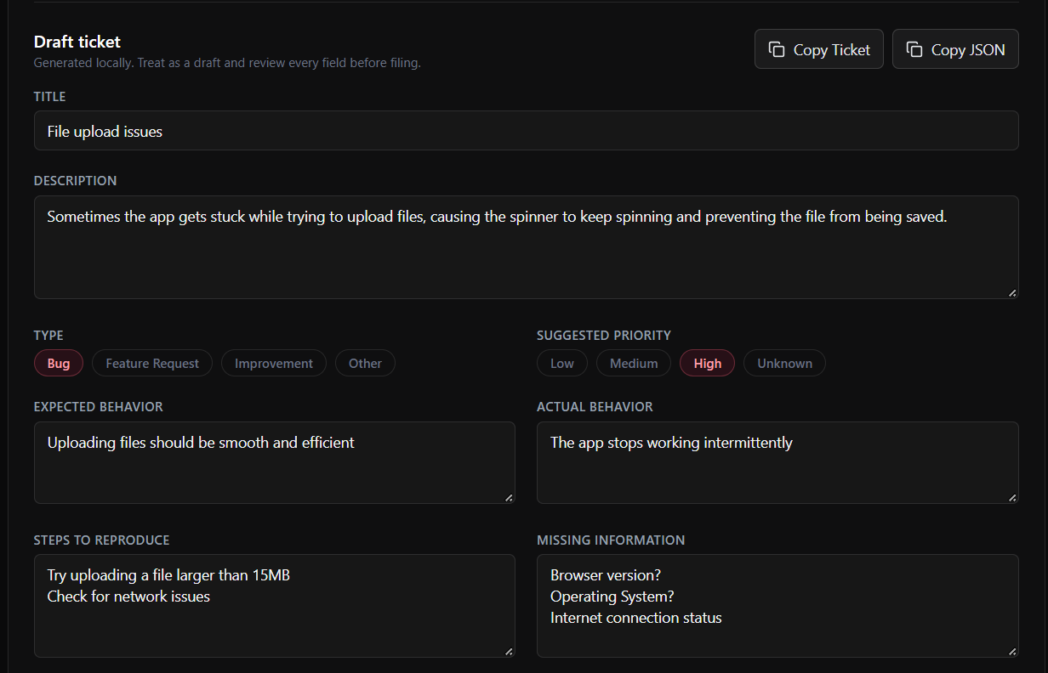Pick the Other type option

pos(365,363)
